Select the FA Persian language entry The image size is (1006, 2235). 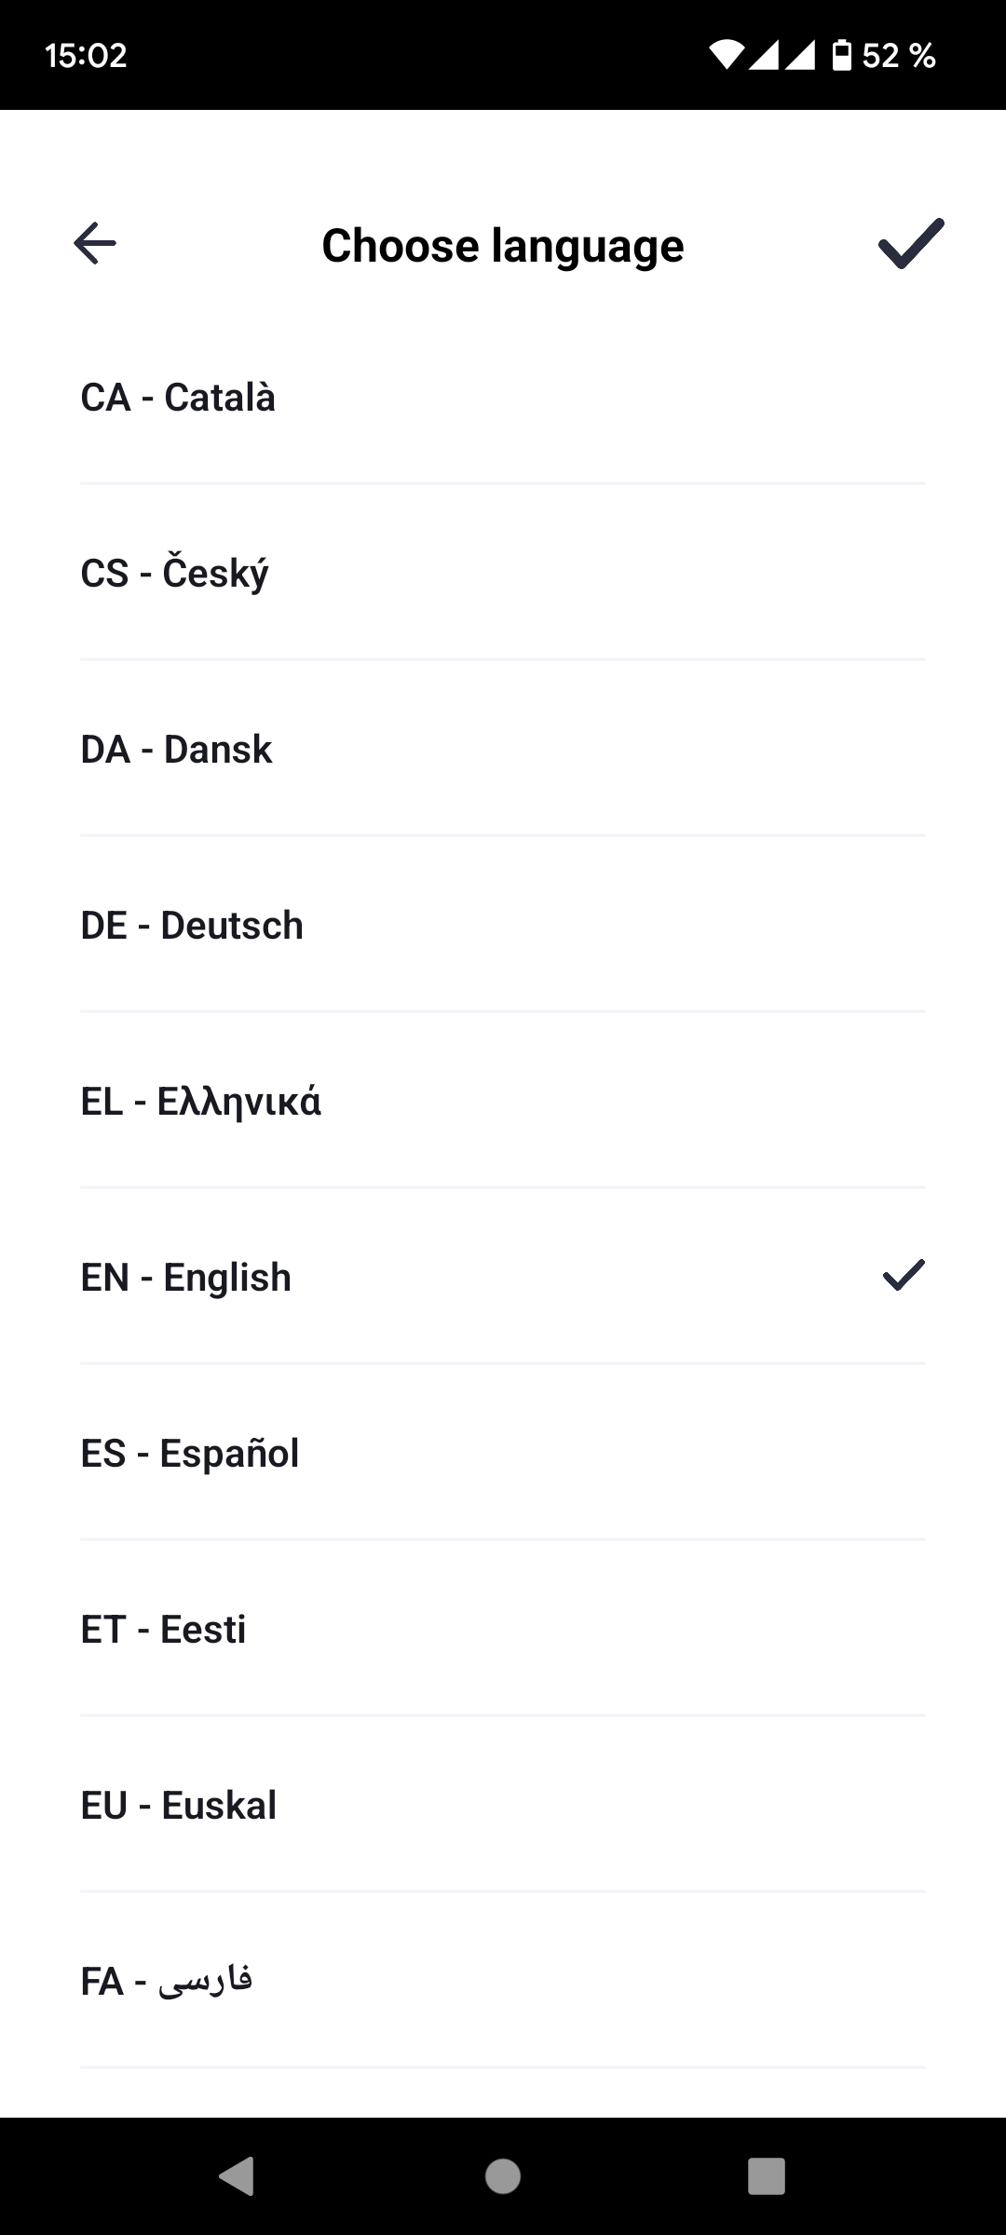pos(503,1981)
